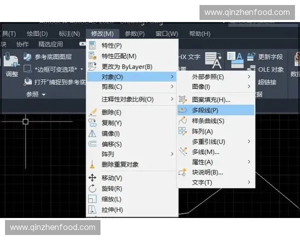
Task: Expand annotative object scale (注释性对象比例) submenu
Action: (x=172, y=99)
